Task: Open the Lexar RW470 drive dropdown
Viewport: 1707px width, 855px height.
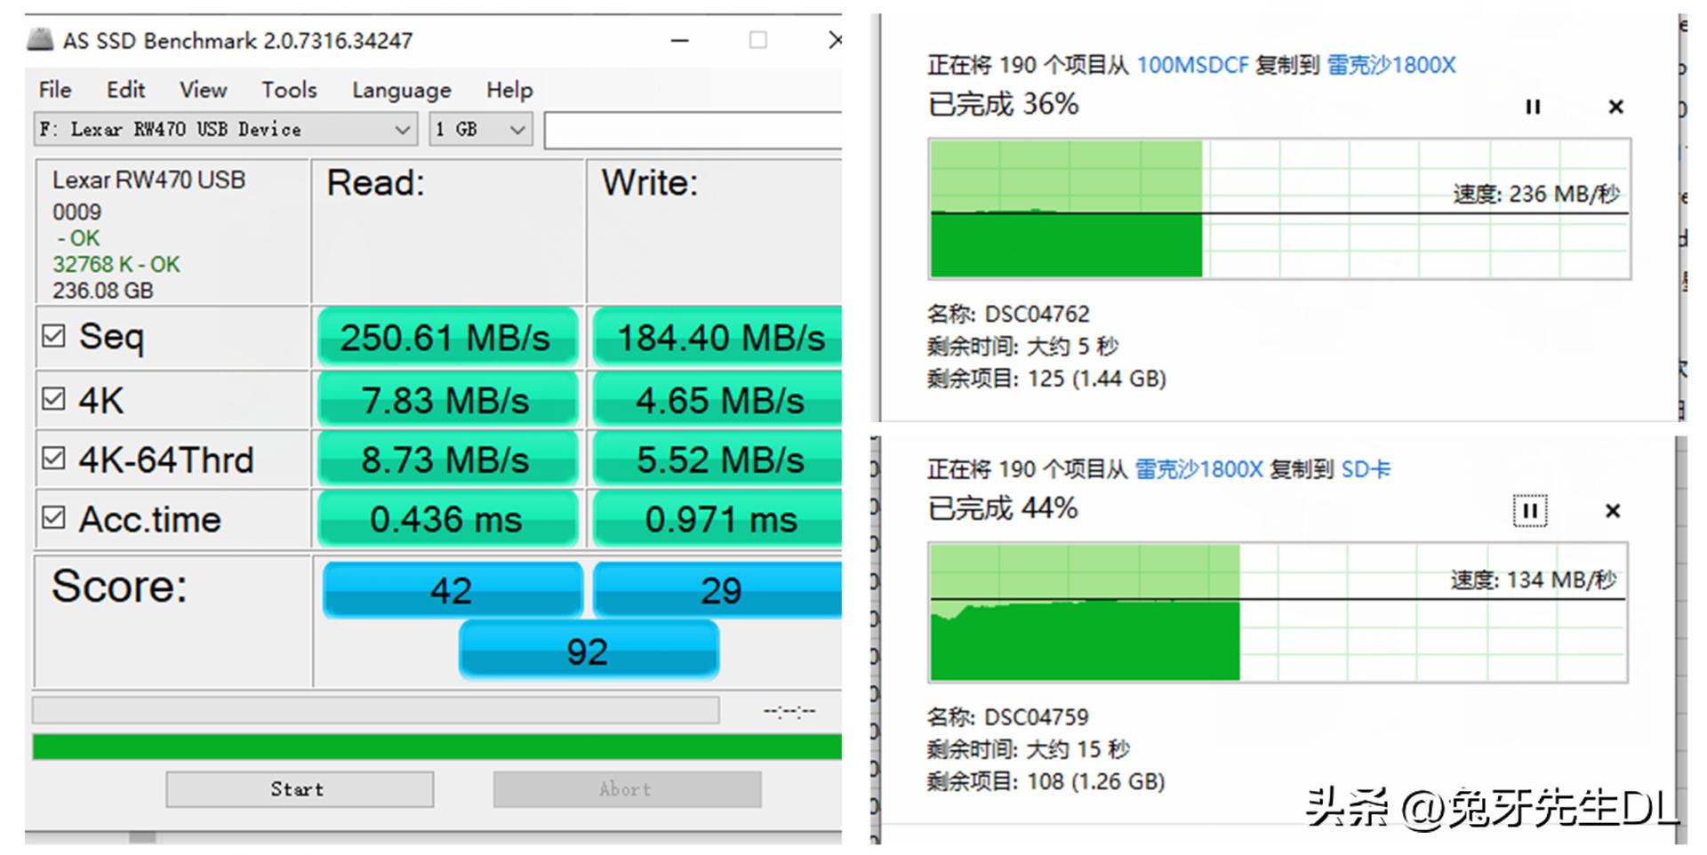Action: 402,130
